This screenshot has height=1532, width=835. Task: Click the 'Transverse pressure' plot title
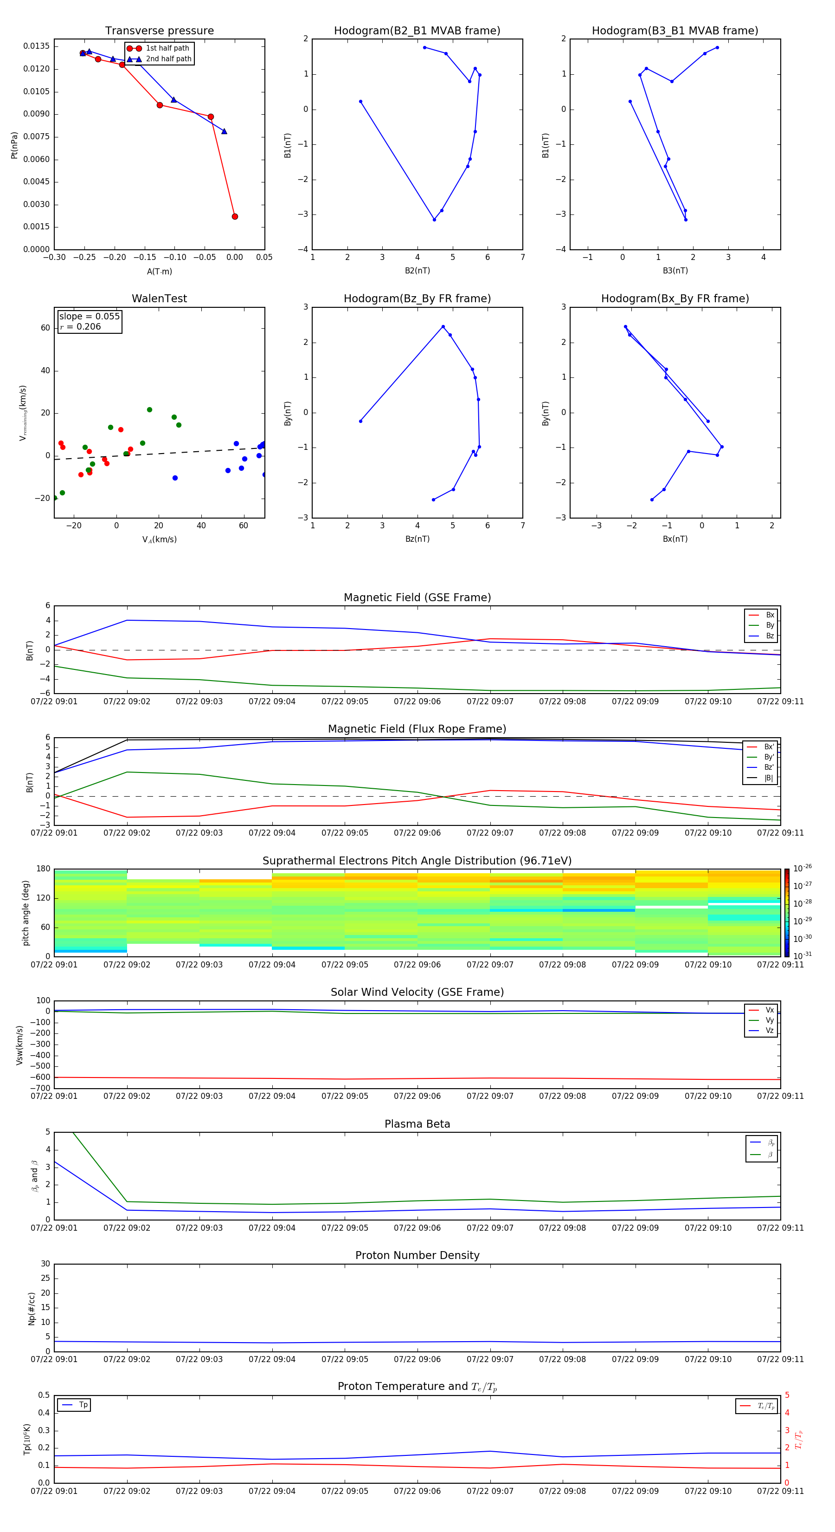pos(159,30)
